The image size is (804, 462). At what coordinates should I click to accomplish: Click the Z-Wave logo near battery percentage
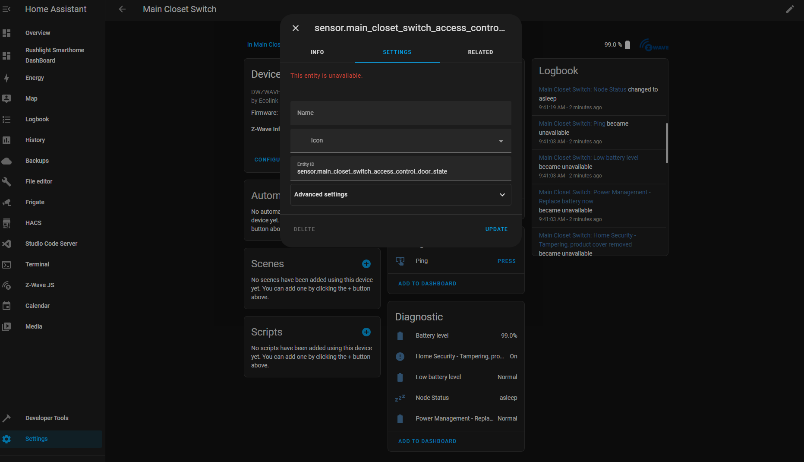[x=654, y=45]
